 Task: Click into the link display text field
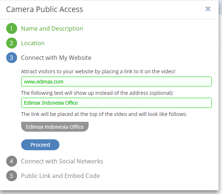[116, 103]
